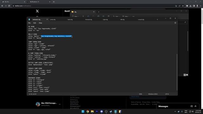This screenshot has width=203, height=114.
Task: Switch to the back.cfg tab
Action: point(70,20)
